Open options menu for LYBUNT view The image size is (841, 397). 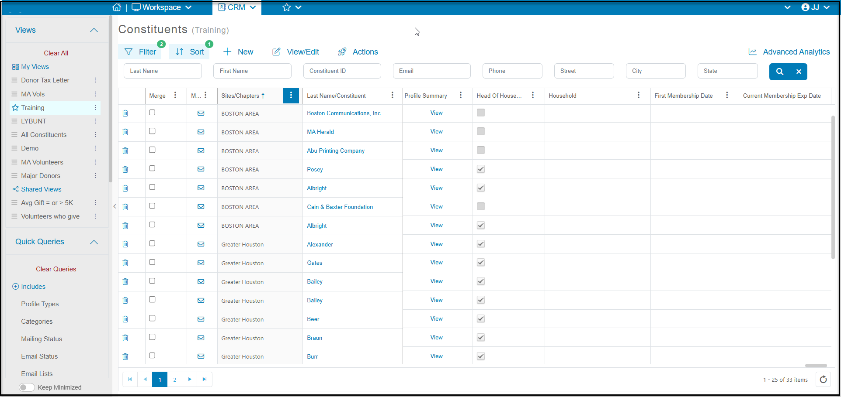(x=95, y=121)
